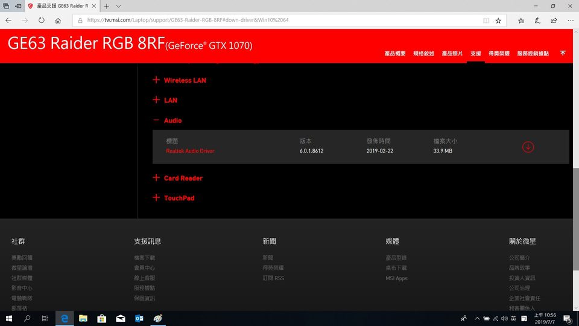Download the Realtek Audio Driver via circle arrow icon

coord(528,147)
